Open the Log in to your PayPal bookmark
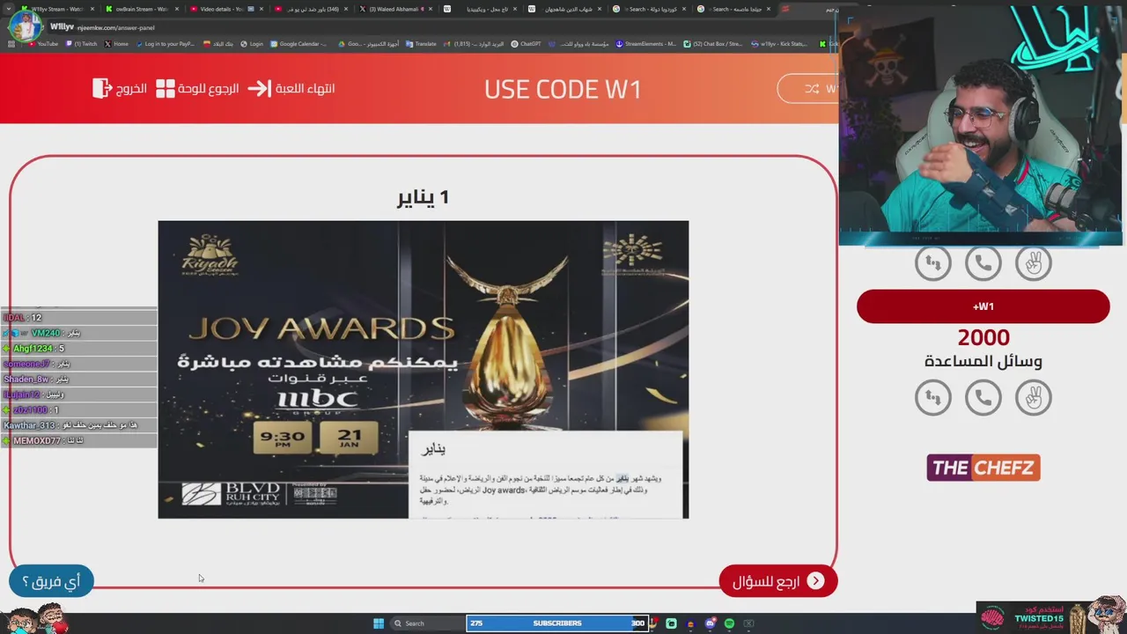The width and height of the screenshot is (1127, 634). coord(166,44)
